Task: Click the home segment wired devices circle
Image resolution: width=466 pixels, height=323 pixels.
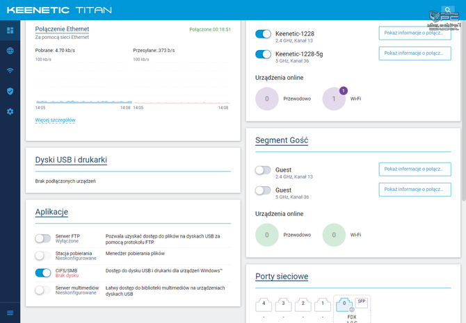Action: pyautogui.click(x=267, y=99)
